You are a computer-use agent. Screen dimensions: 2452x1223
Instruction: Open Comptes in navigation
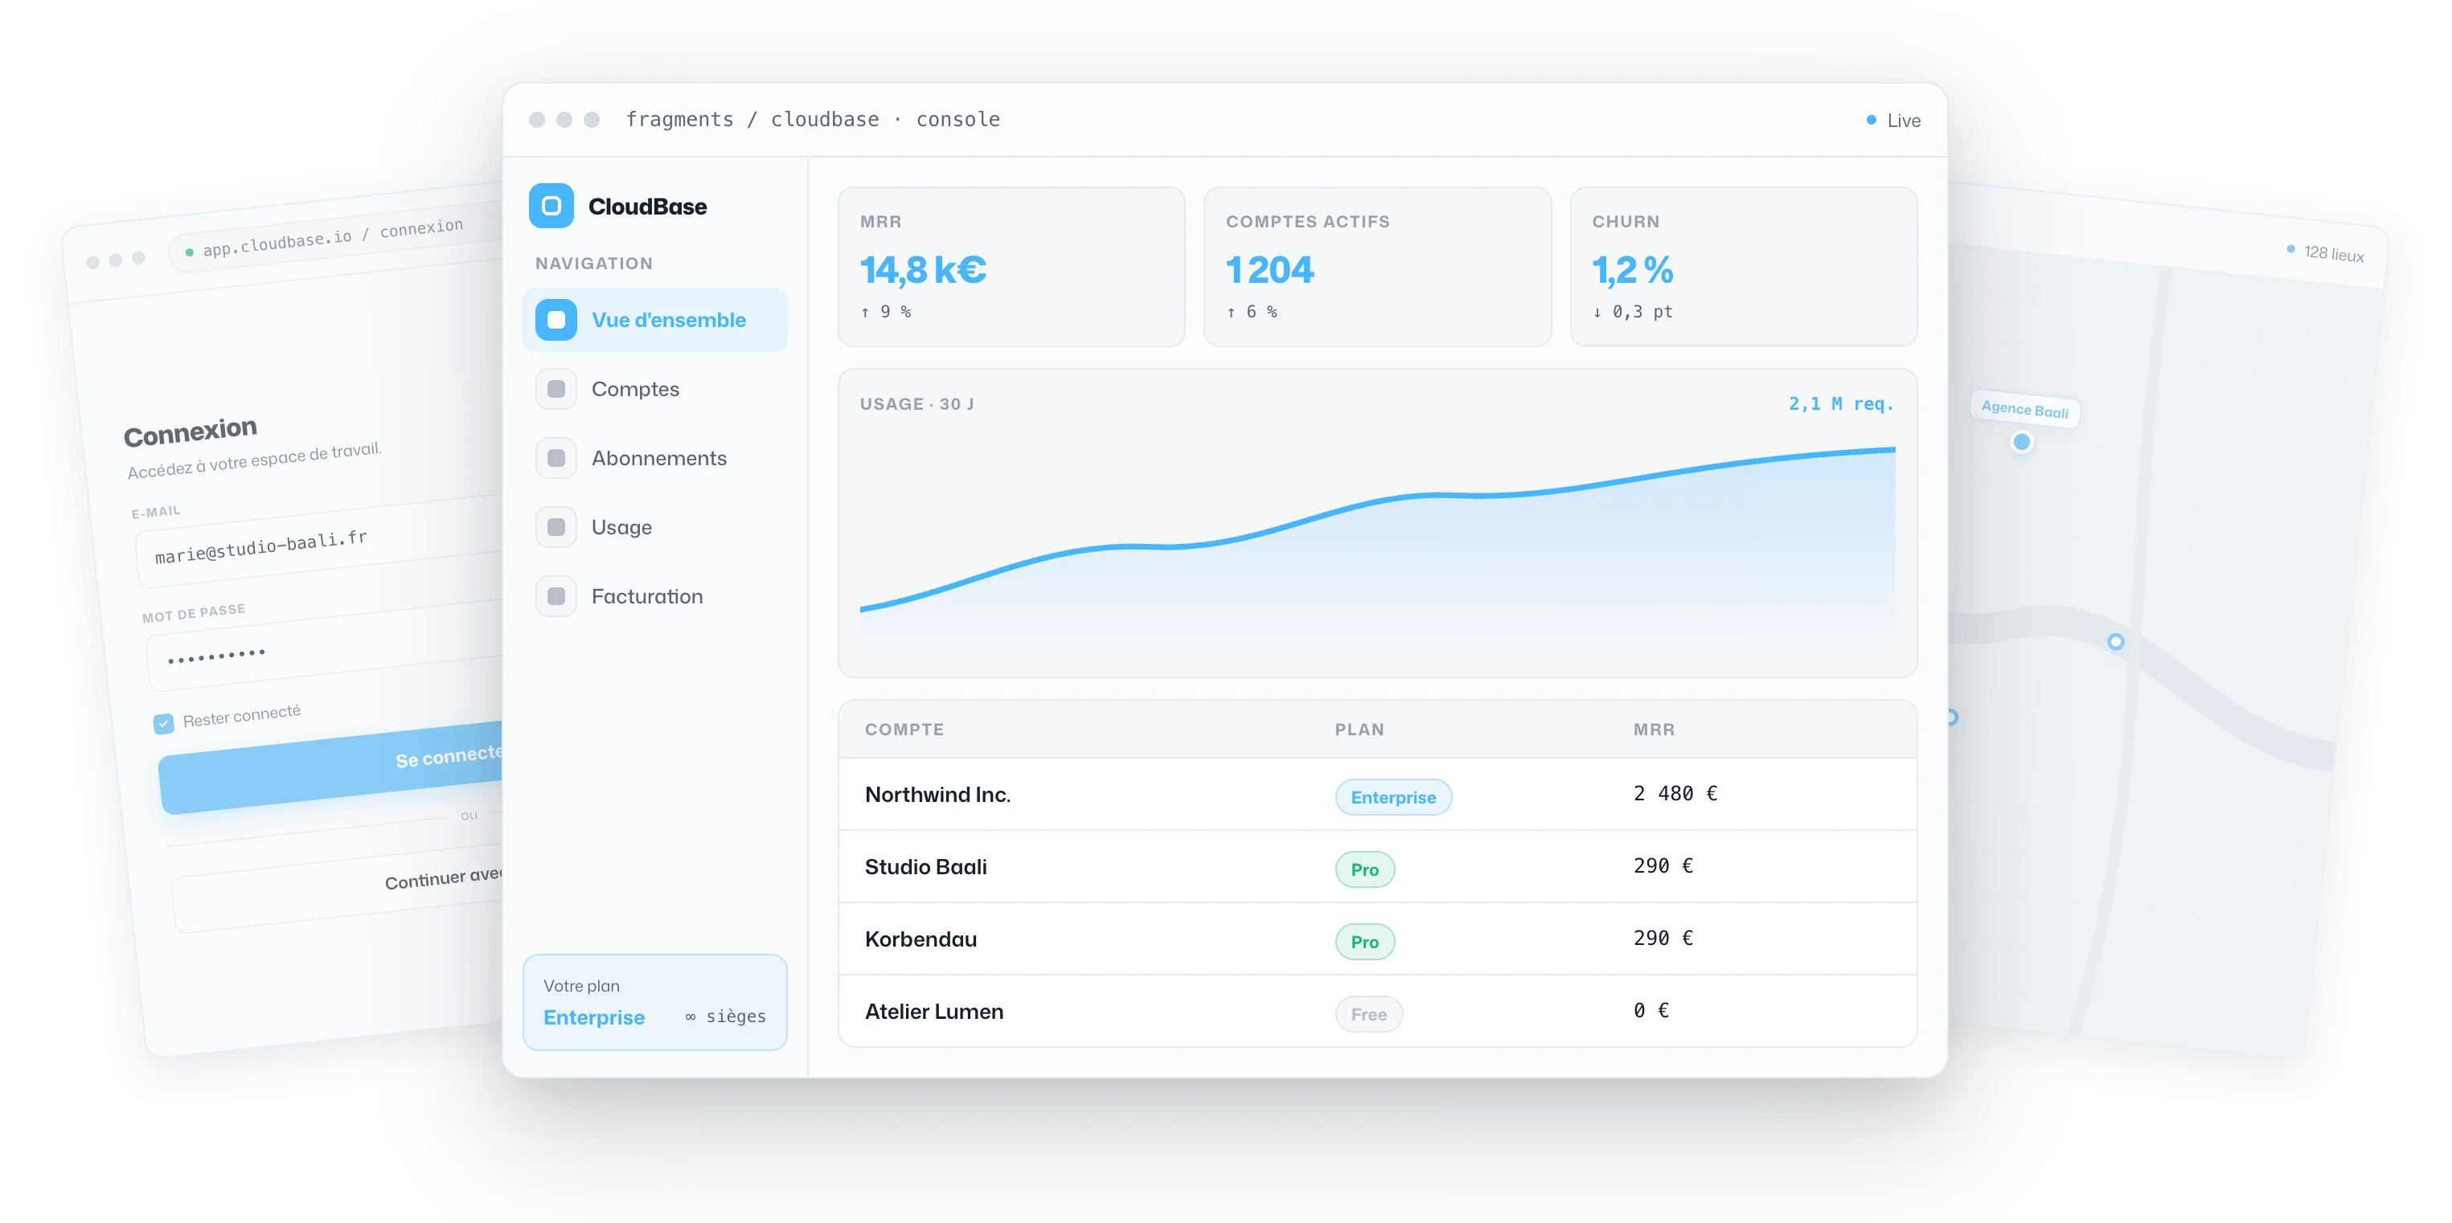tap(655, 389)
